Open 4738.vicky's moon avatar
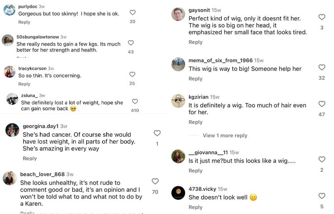Image resolution: width=334 pixels, height=214 pixels. 178,193
